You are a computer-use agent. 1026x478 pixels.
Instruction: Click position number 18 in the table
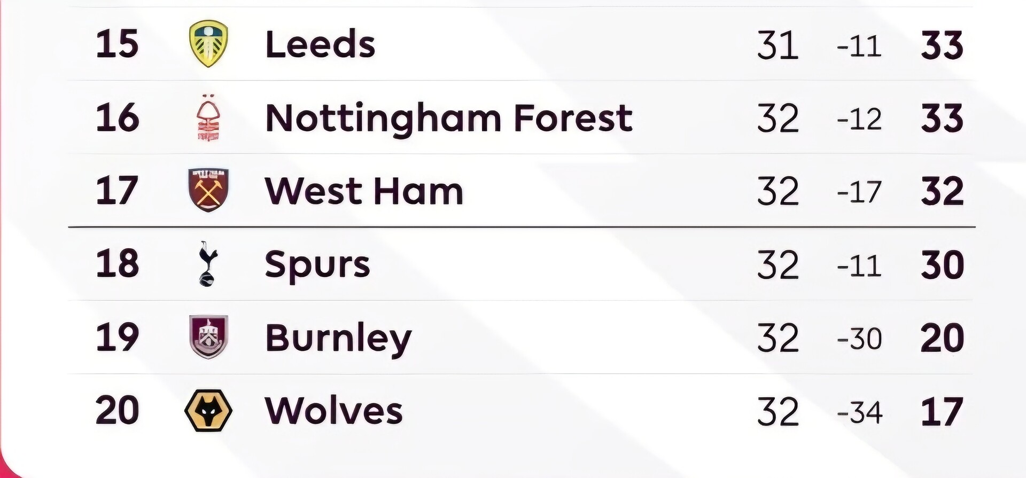coord(117,264)
